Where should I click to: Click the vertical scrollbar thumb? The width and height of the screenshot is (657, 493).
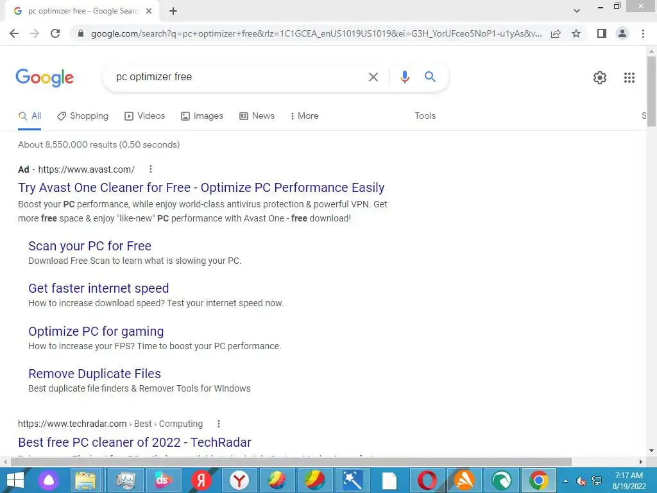[x=651, y=91]
